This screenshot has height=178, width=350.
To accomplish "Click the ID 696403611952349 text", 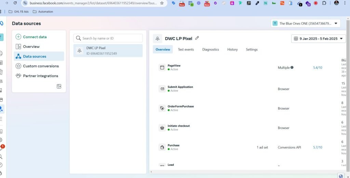I will coord(102,54).
